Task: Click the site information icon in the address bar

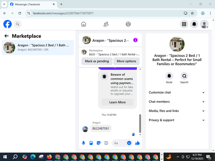Action: 29,13
